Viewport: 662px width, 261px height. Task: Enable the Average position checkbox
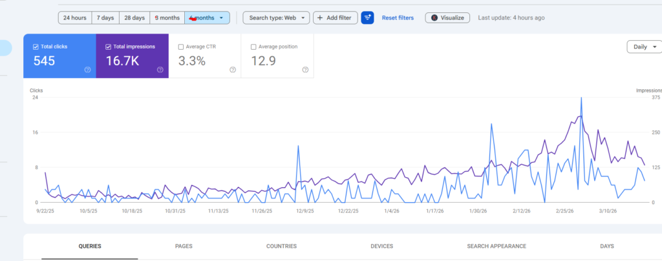tap(253, 47)
